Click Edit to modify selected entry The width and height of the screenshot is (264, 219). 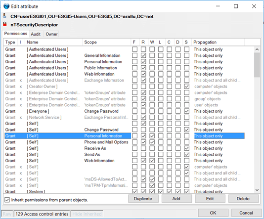coord(210,199)
